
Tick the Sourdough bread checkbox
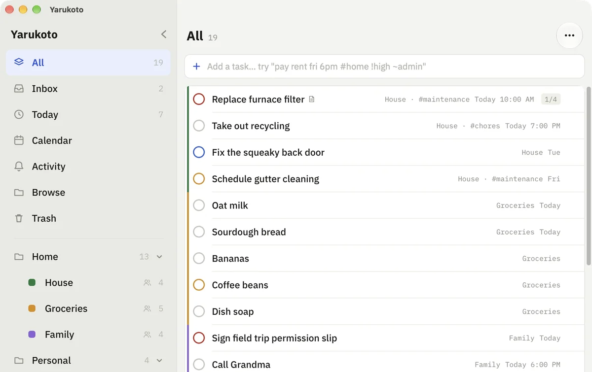[x=199, y=232]
